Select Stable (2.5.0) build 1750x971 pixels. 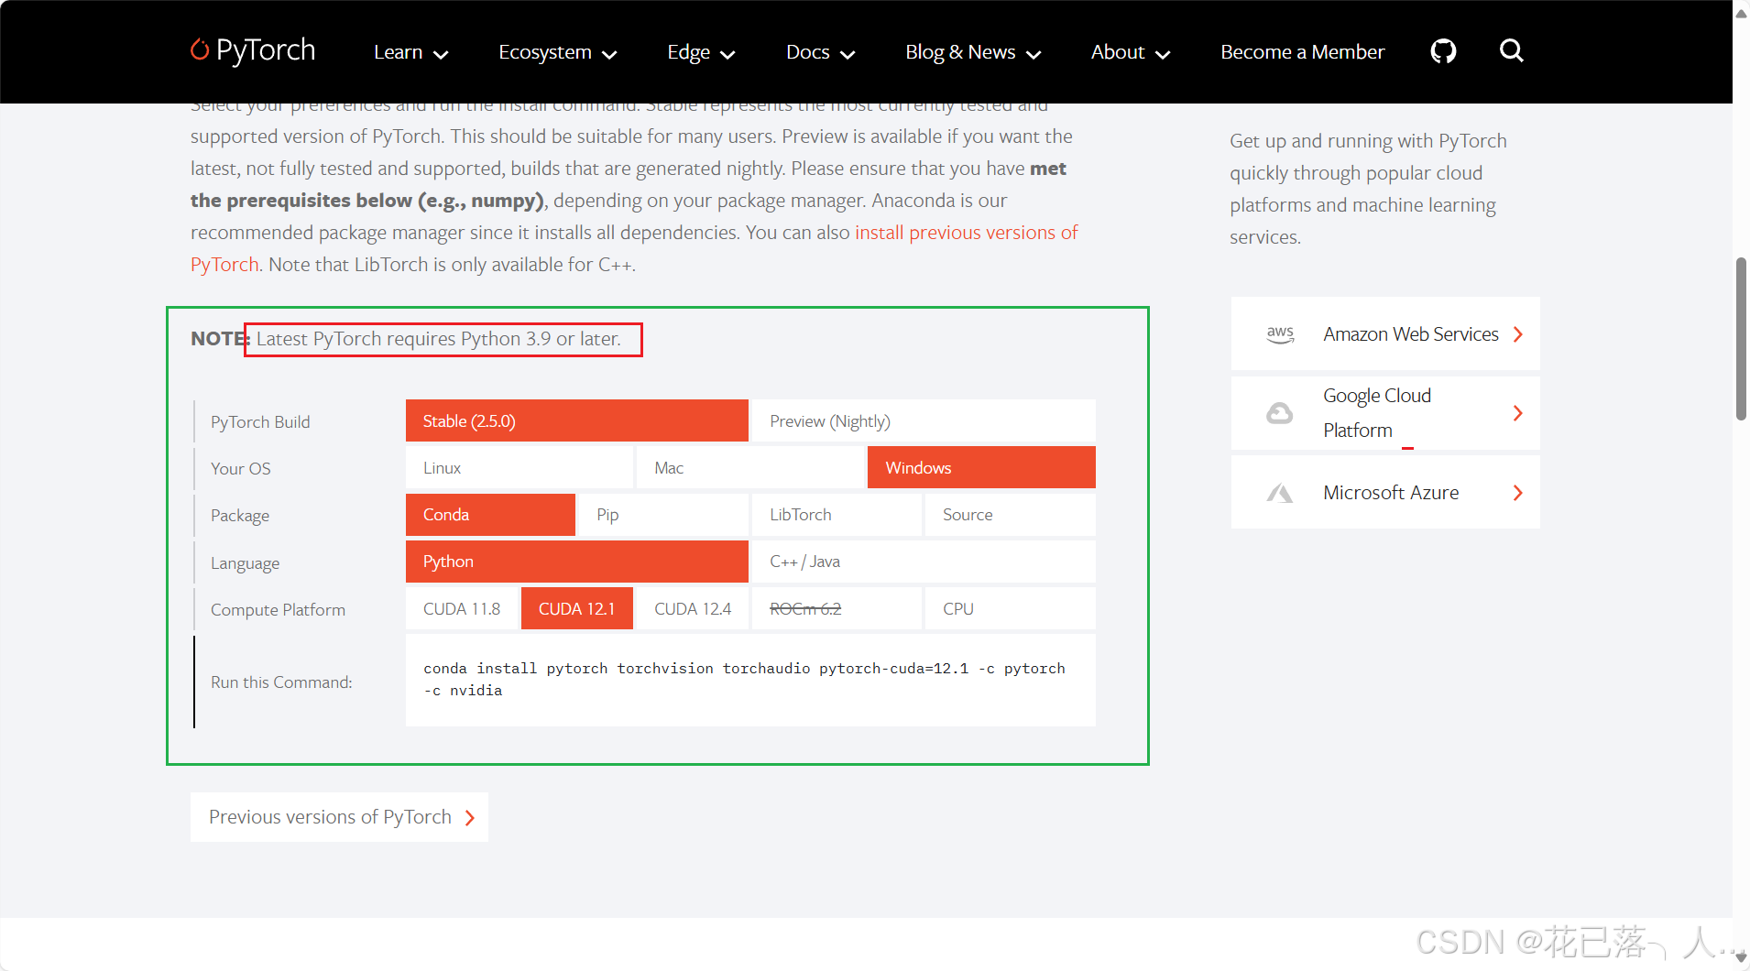[577, 420]
